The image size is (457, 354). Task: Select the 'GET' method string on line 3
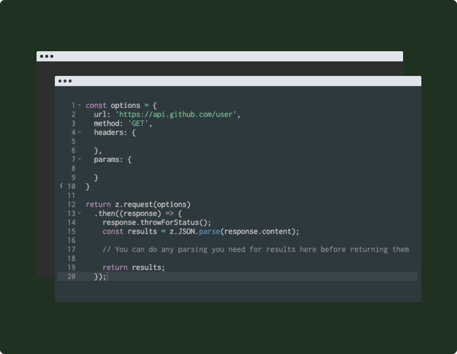(x=138, y=123)
